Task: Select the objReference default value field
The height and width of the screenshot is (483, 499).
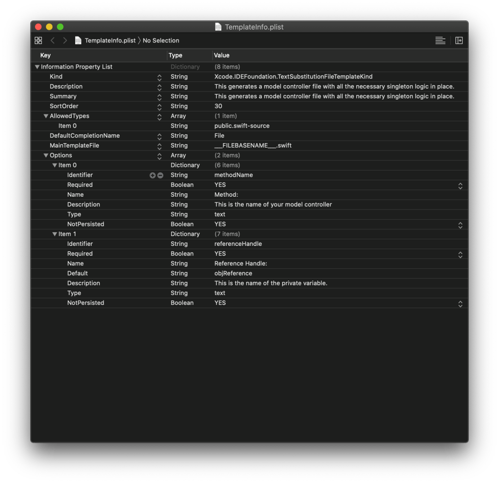Action: [x=233, y=274]
